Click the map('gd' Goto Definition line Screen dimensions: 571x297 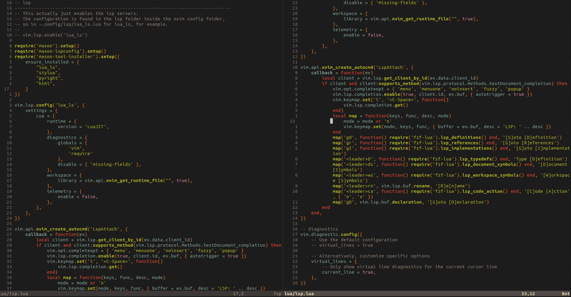pyautogui.click(x=447, y=137)
